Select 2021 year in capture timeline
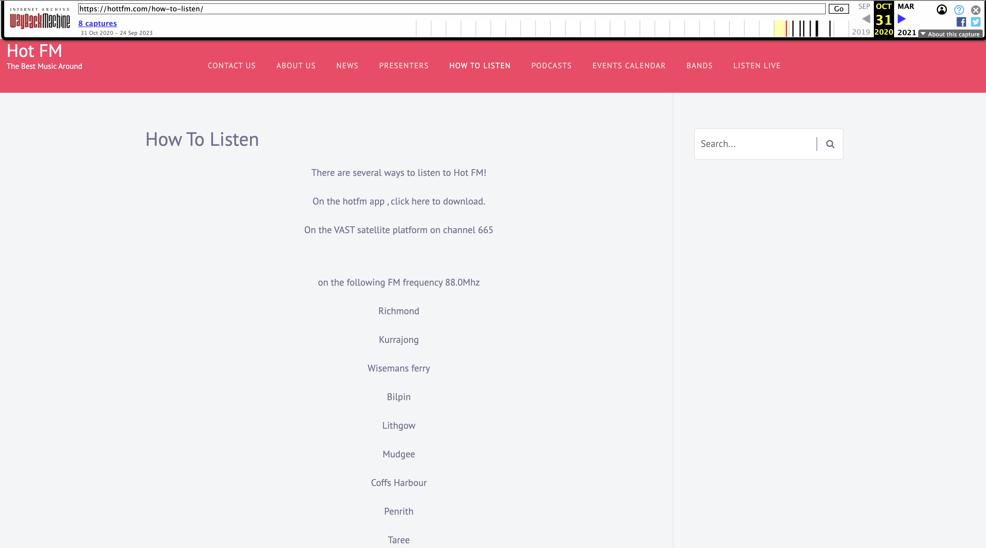This screenshot has width=986, height=548. 906,32
